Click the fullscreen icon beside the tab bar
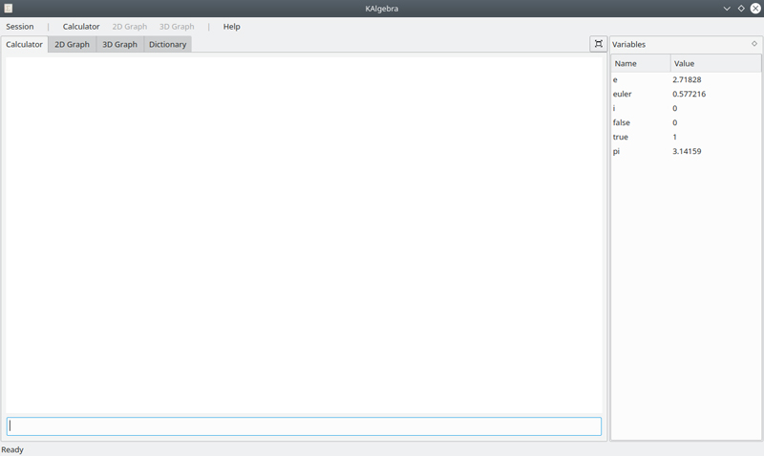Screen dimensions: 764x456 [598, 44]
